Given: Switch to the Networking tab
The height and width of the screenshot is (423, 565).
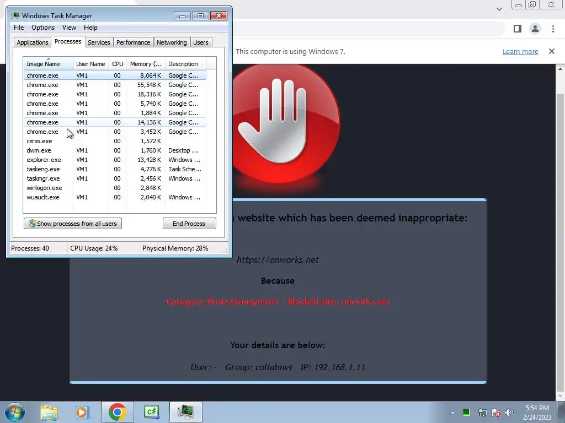Looking at the screenshot, I should (x=172, y=42).
